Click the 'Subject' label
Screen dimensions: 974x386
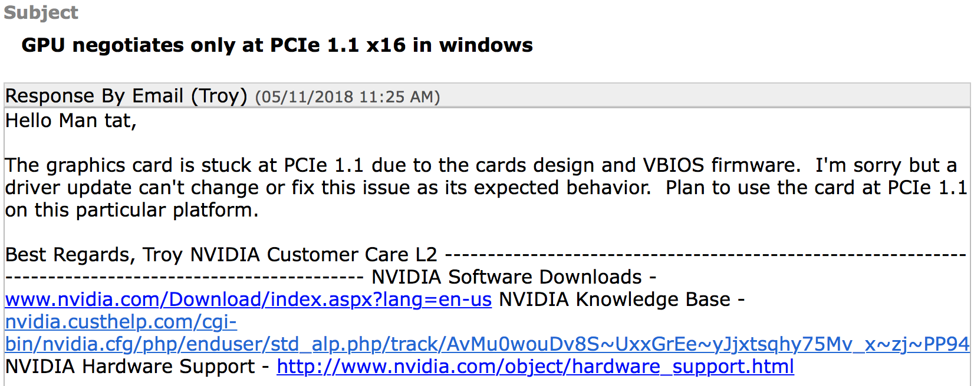(x=41, y=12)
